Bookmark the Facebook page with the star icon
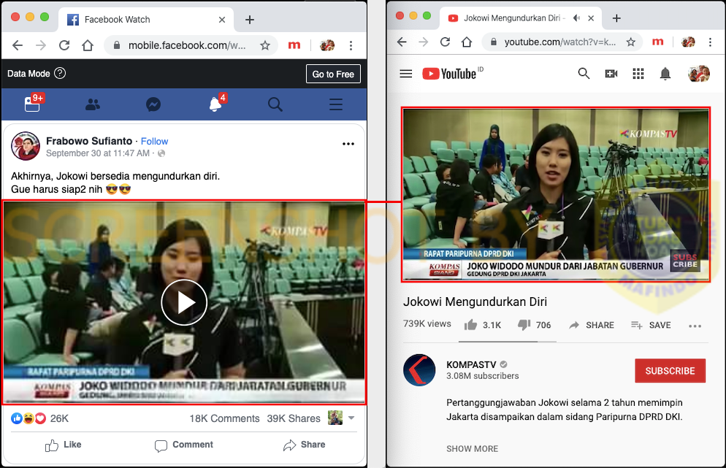This screenshot has width=726, height=468. [265, 45]
